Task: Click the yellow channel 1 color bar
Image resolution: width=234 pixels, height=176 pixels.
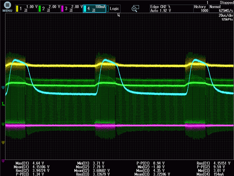Action: pyautogui.click(x=17, y=9)
